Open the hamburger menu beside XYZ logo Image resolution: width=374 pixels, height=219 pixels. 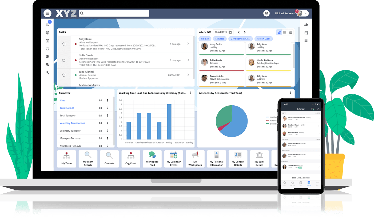coord(47,13)
